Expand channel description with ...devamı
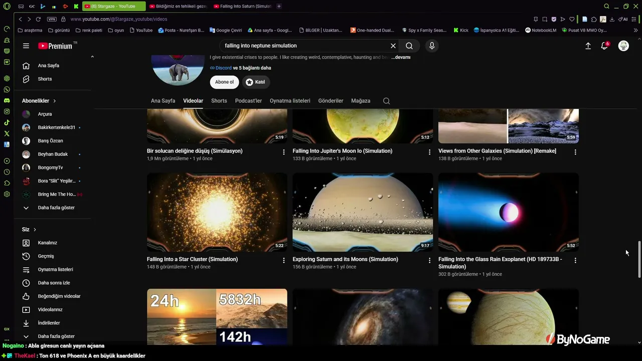This screenshot has height=361, width=642. [401, 57]
